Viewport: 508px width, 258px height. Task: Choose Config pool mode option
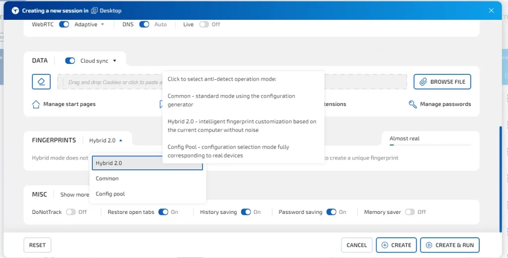pyautogui.click(x=110, y=194)
